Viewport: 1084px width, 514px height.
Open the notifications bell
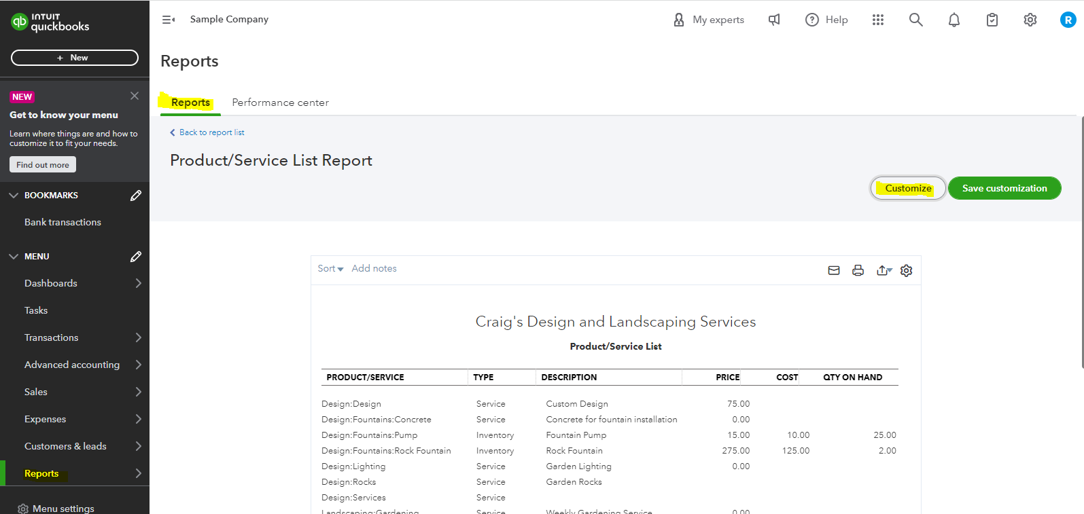[954, 20]
